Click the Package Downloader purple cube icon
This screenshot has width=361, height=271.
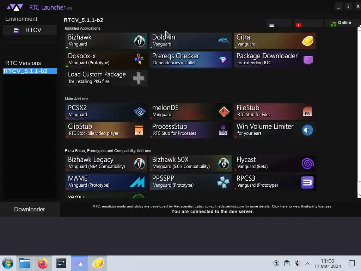coord(308,60)
